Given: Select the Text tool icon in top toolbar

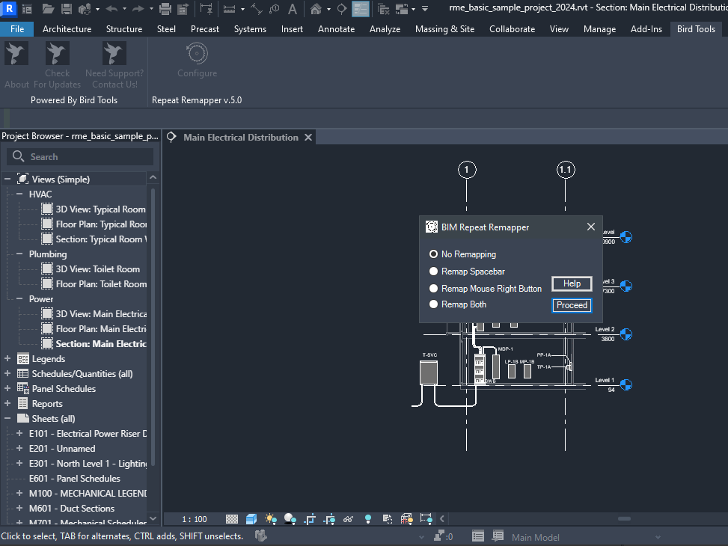Looking at the screenshot, I should pyautogui.click(x=292, y=9).
